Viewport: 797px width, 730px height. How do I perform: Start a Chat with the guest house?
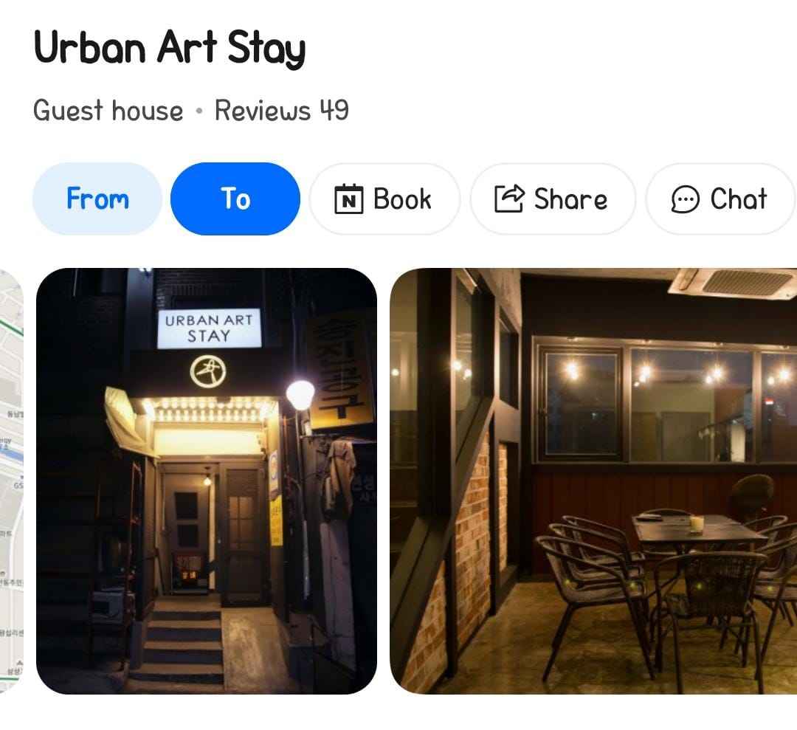pyautogui.click(x=720, y=199)
